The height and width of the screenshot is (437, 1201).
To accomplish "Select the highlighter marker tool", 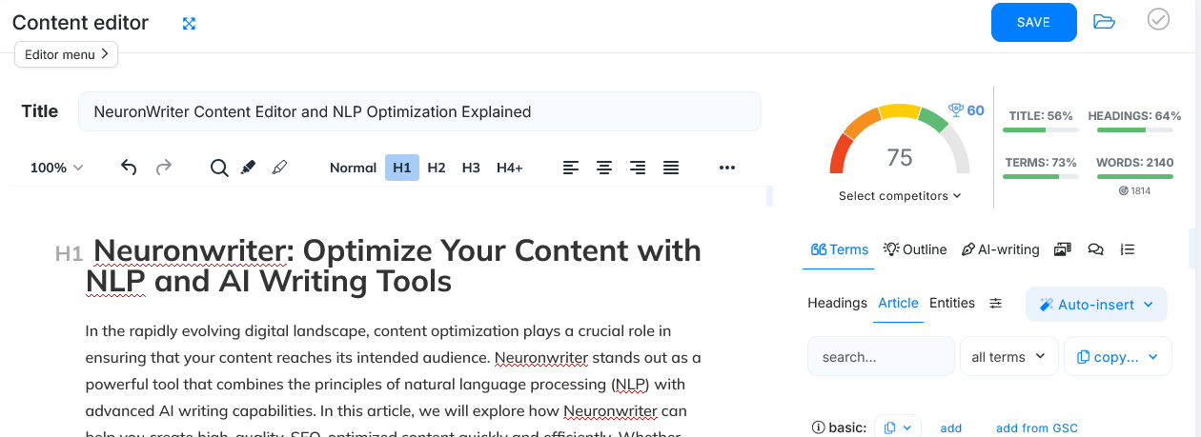I will tap(248, 168).
